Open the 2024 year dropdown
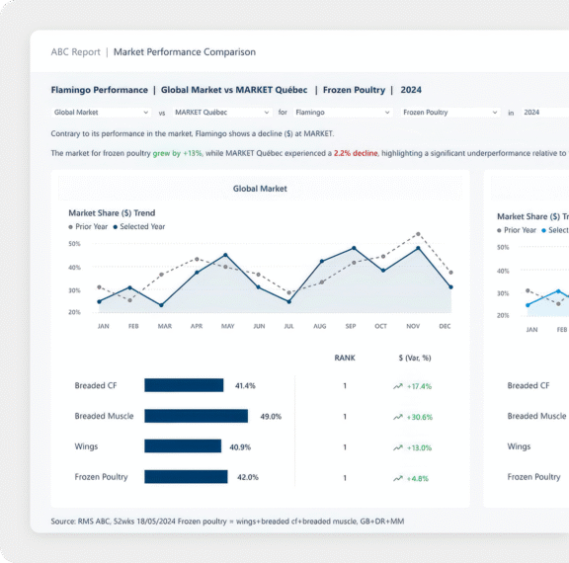This screenshot has height=563, width=569. pos(545,113)
